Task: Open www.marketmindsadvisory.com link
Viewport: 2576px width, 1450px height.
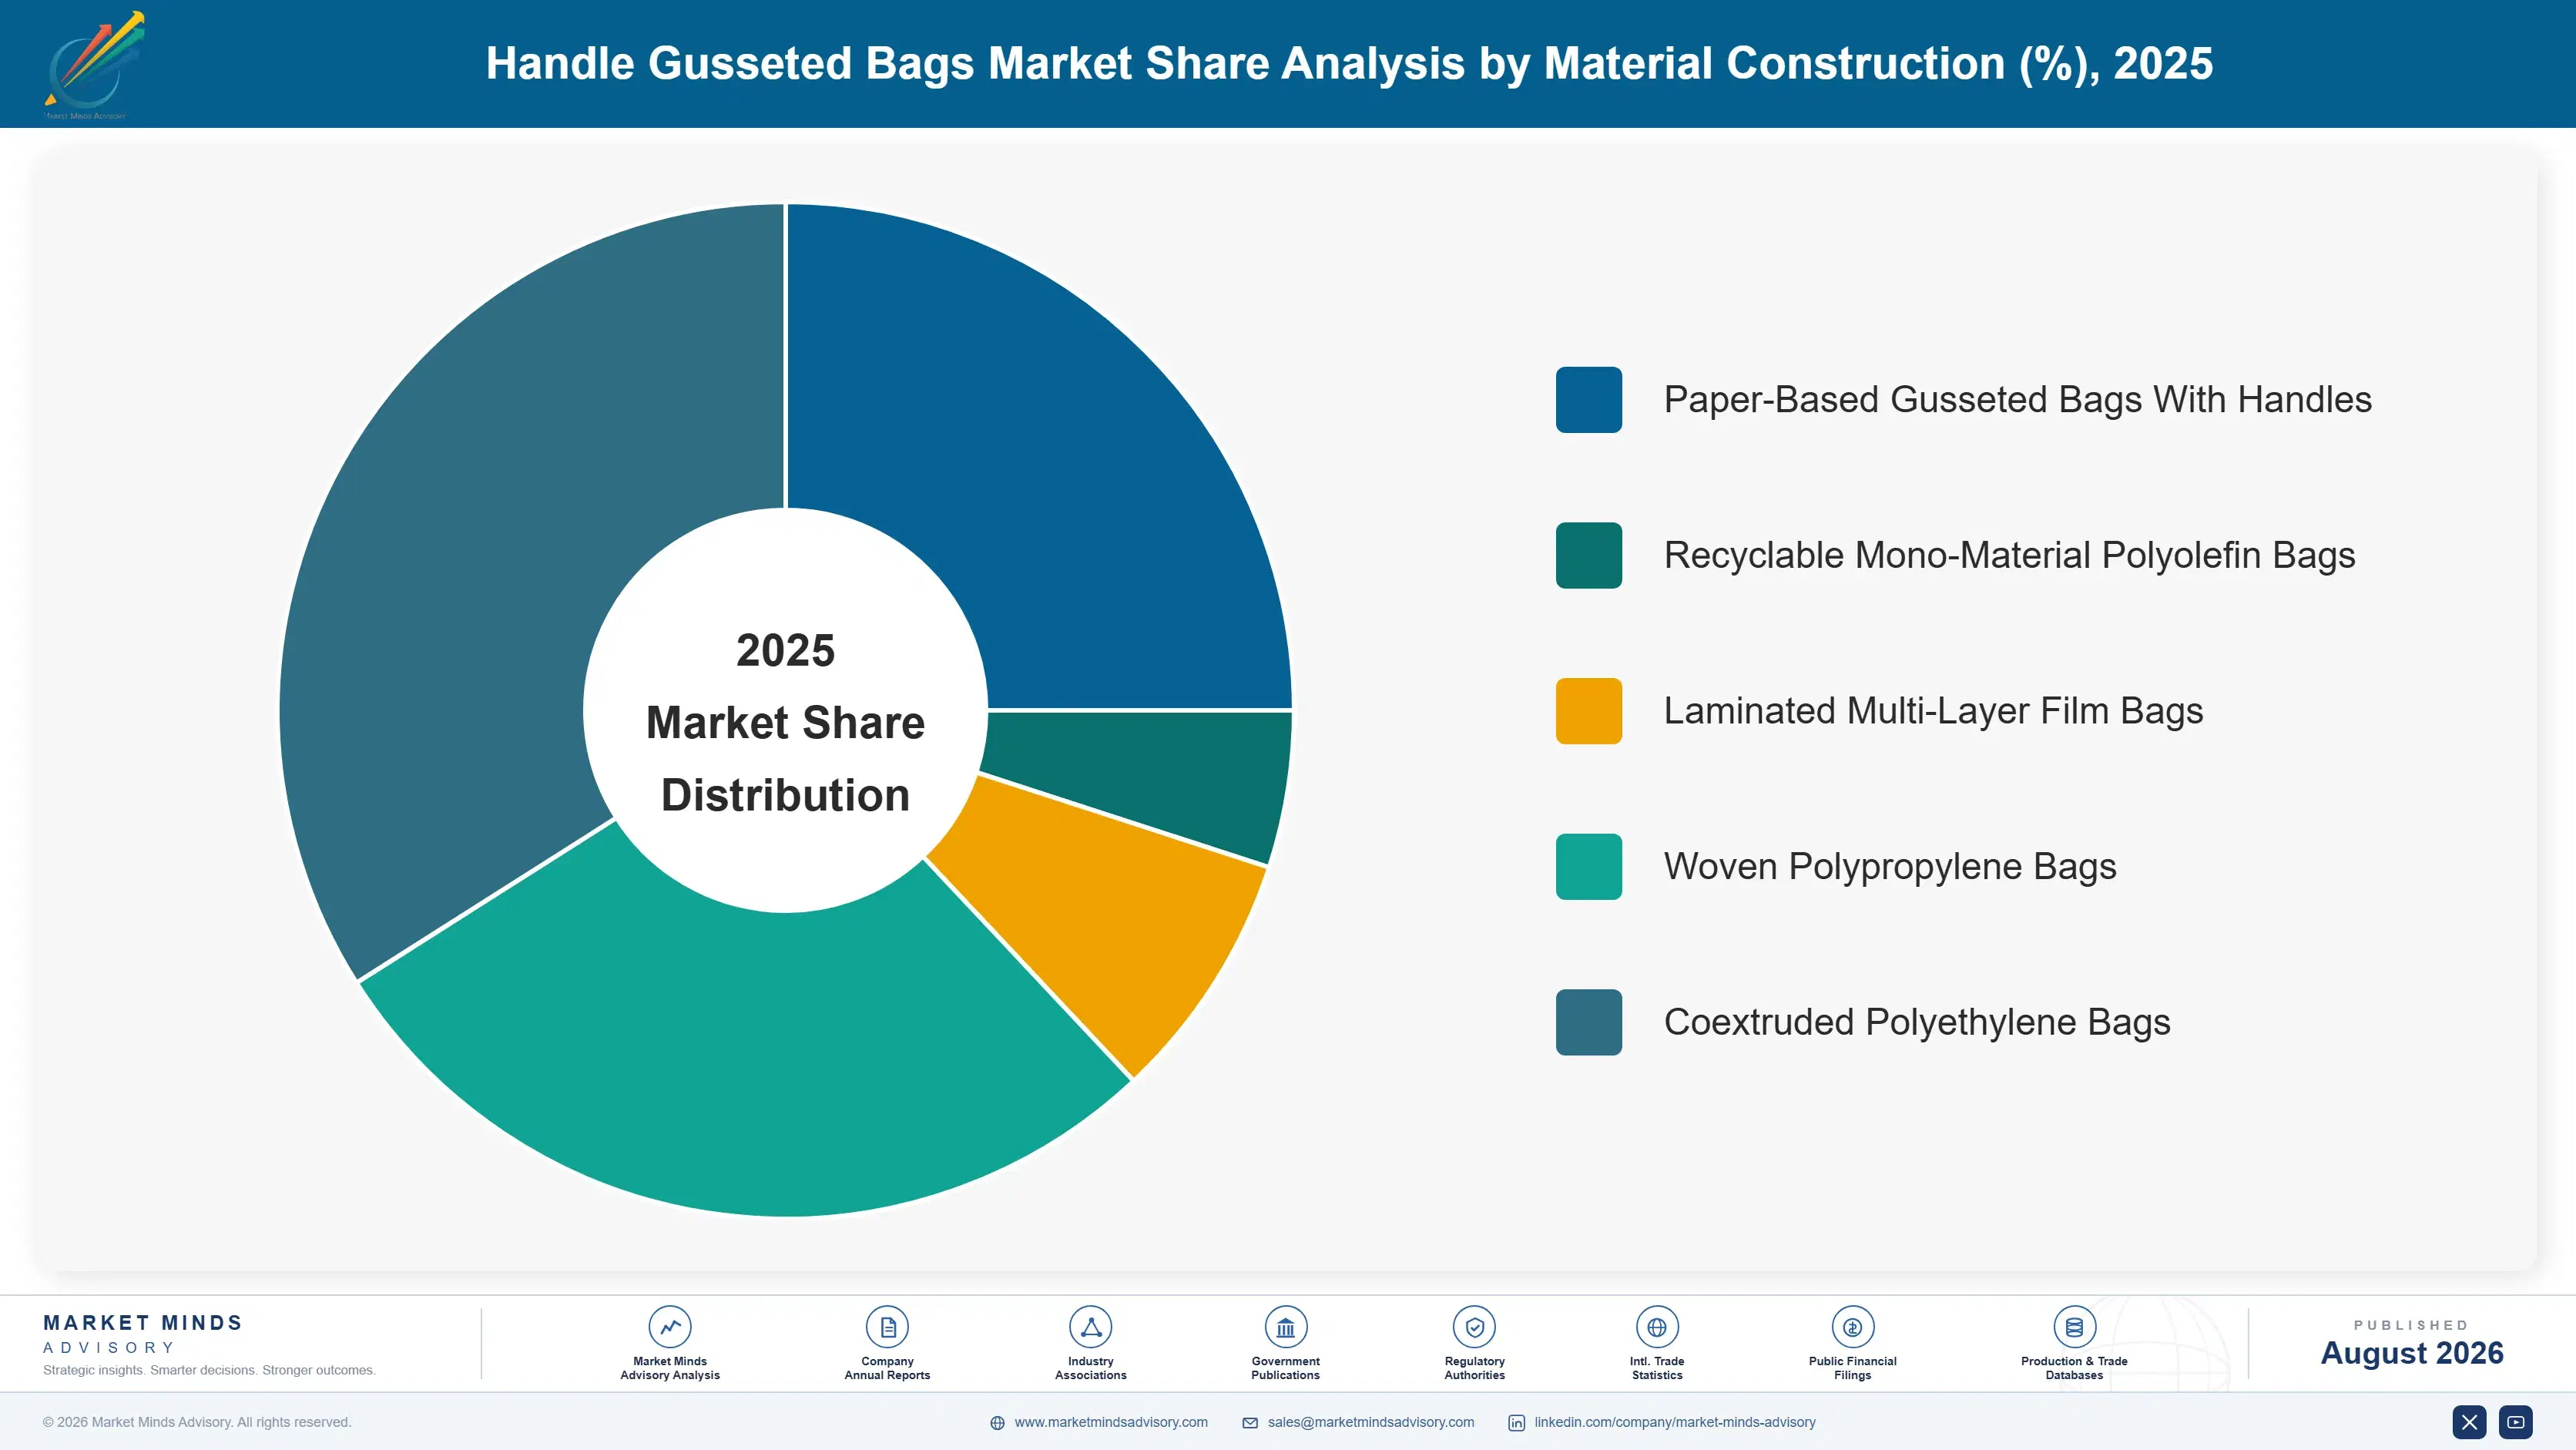Action: 1111,1422
